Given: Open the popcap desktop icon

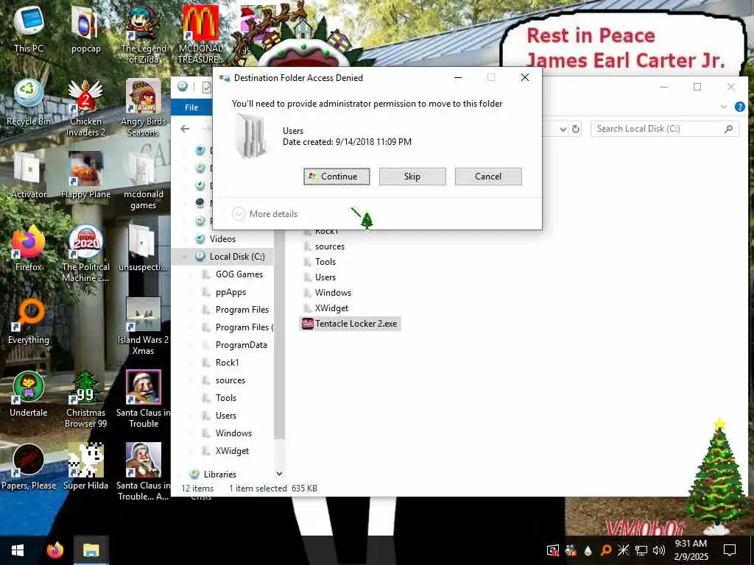Looking at the screenshot, I should coord(85,29).
